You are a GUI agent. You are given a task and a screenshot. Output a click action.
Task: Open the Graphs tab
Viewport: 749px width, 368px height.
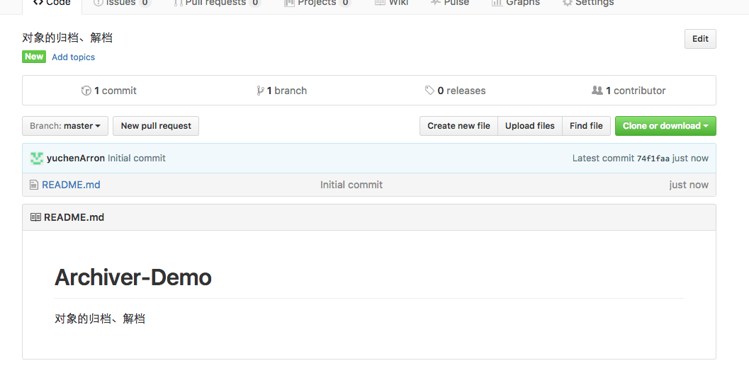(516, 4)
